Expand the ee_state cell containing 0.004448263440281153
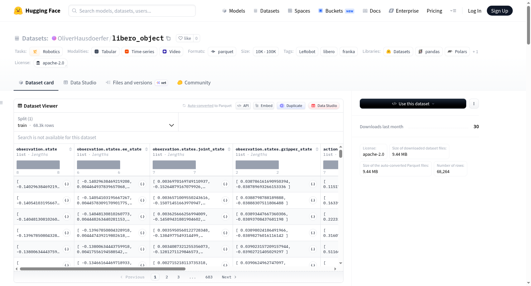The width and height of the screenshot is (531, 286). (142, 217)
